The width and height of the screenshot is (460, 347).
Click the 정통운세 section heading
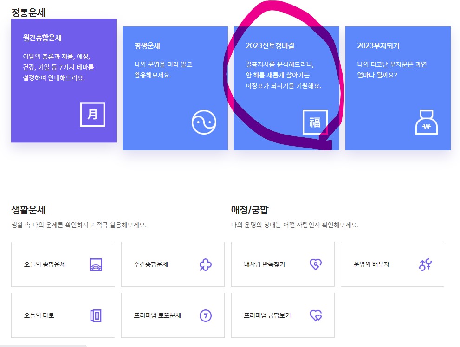[28, 13]
